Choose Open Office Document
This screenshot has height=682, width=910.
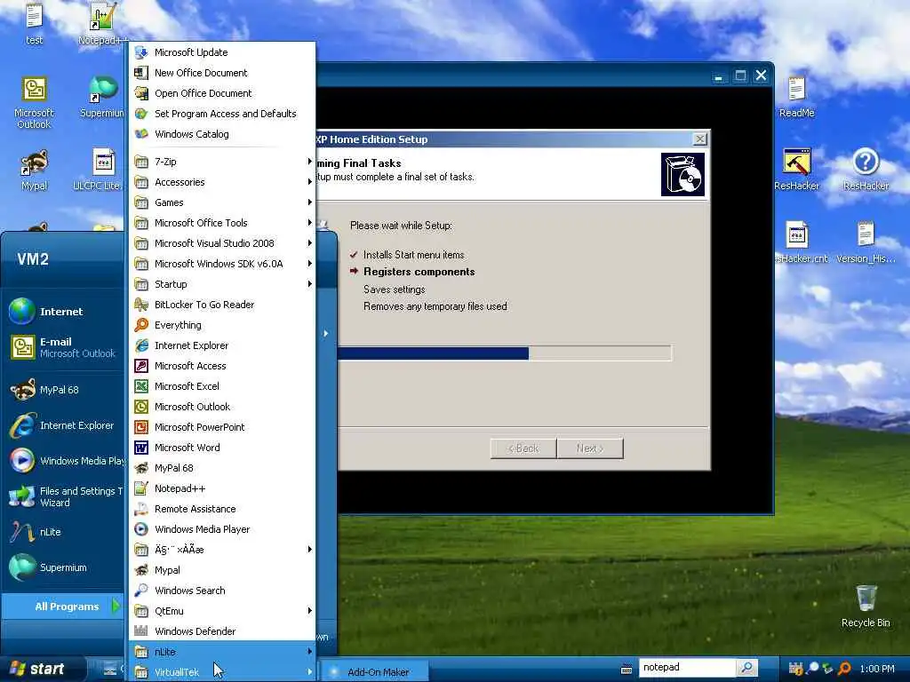222,92
